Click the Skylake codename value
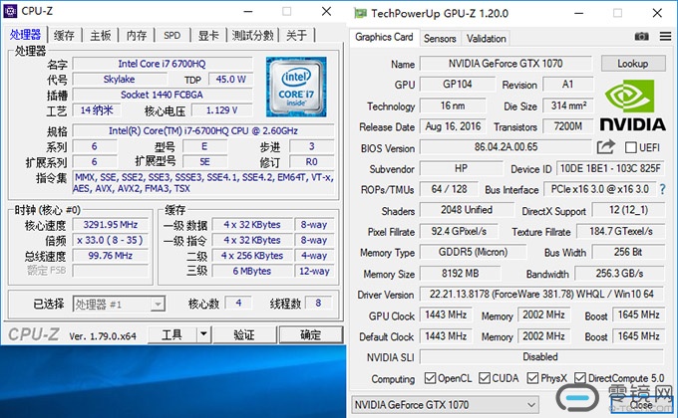The width and height of the screenshot is (678, 418). point(119,80)
